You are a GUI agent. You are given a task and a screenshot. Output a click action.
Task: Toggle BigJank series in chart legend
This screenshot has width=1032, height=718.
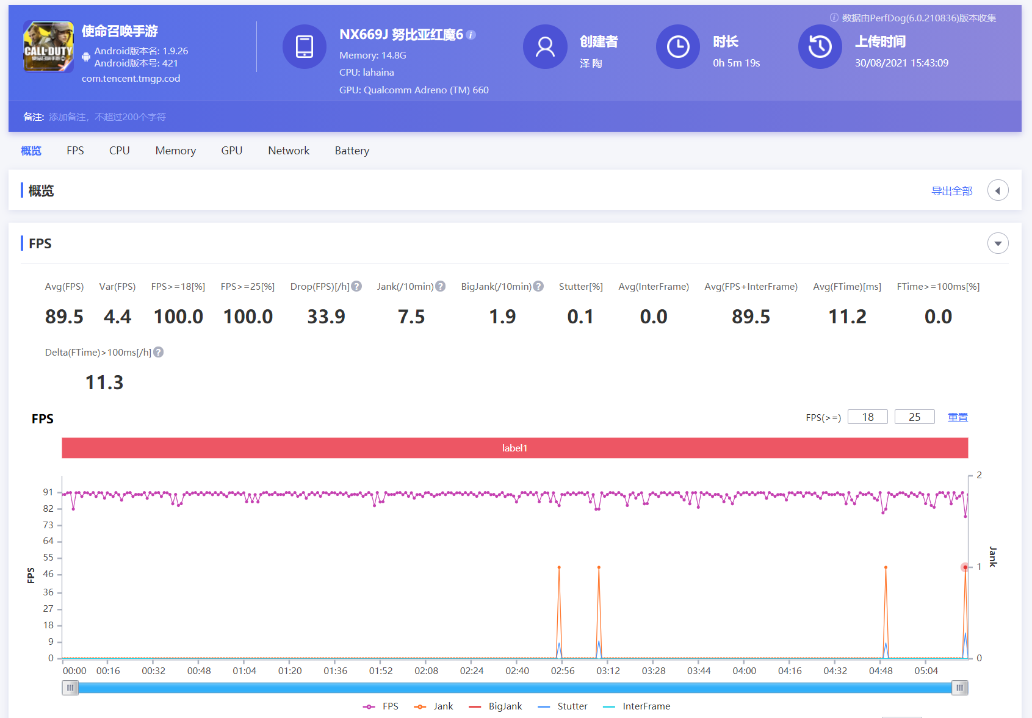coord(495,706)
